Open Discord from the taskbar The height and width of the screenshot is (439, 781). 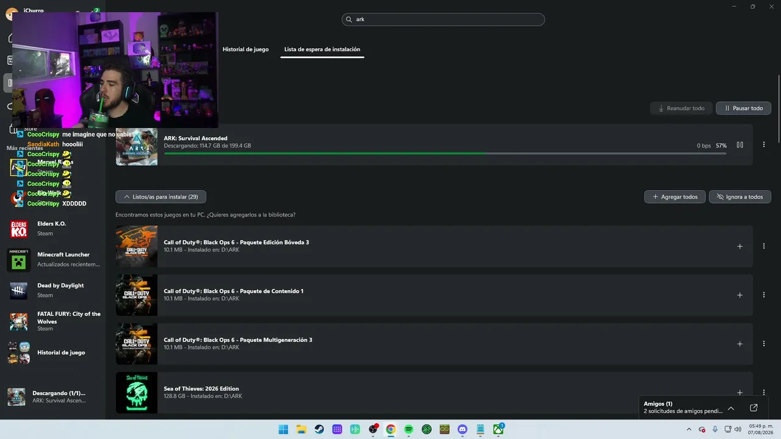pos(462,429)
